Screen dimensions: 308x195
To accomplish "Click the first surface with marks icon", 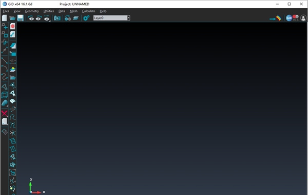I will 12,157.
